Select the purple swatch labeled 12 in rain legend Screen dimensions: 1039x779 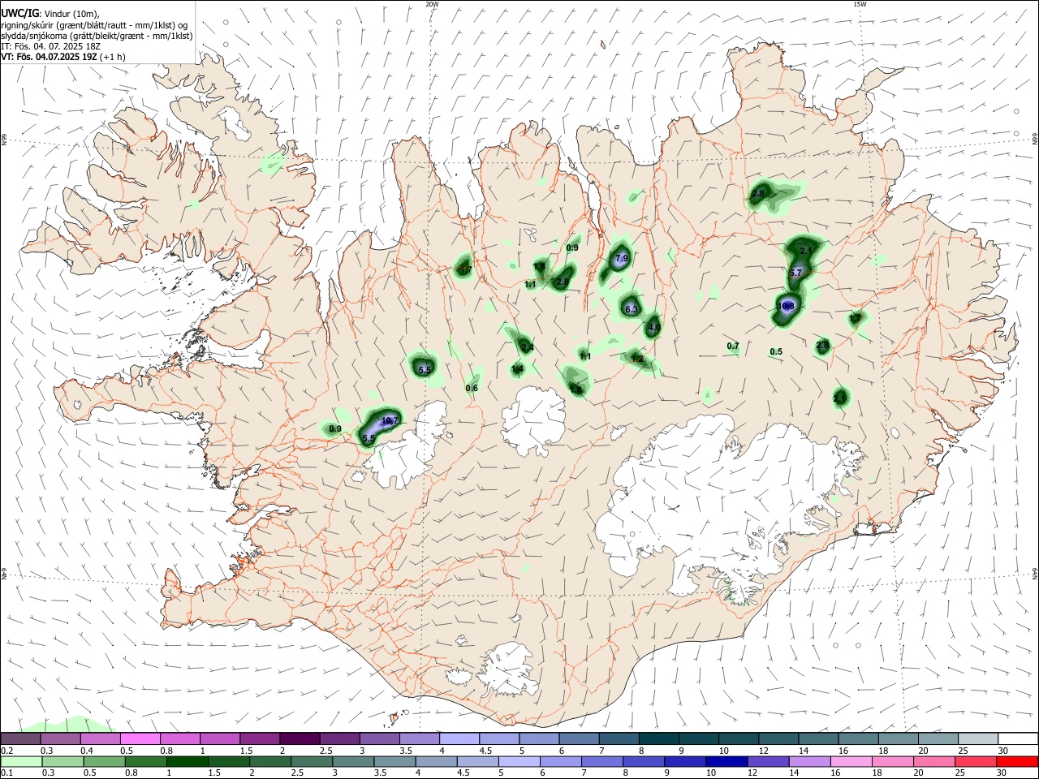768,762
